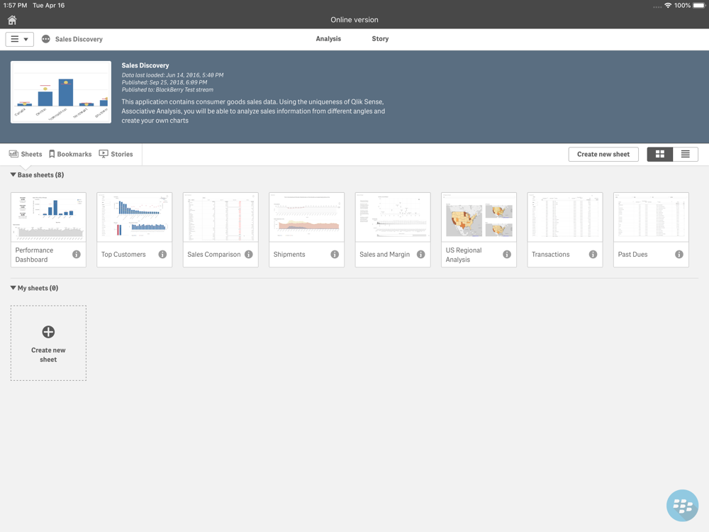Click the app options icon beside Sales Discovery

coord(45,39)
